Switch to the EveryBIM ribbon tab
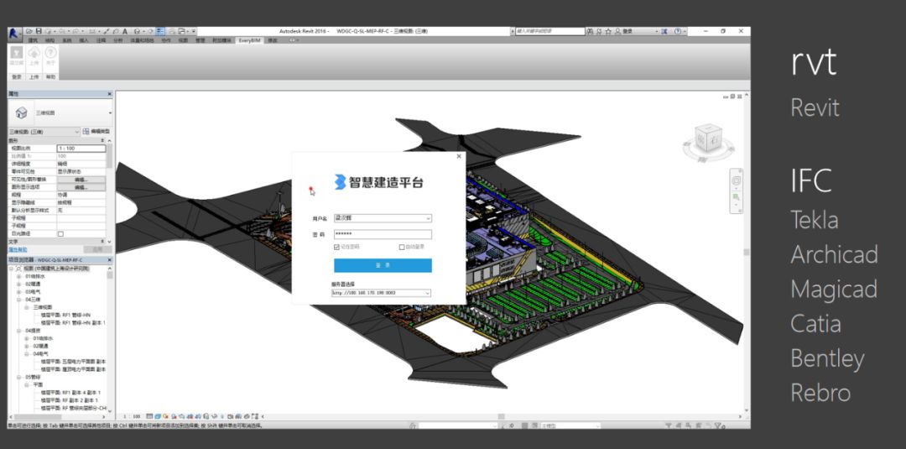 tap(250, 40)
